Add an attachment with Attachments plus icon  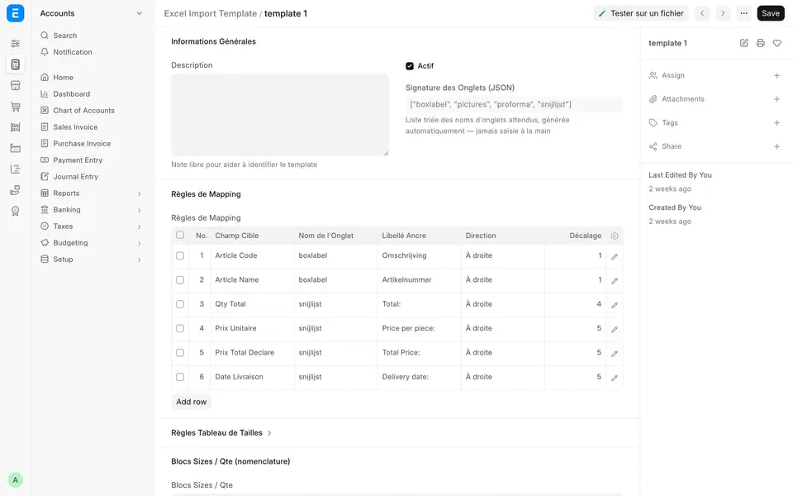(776, 99)
